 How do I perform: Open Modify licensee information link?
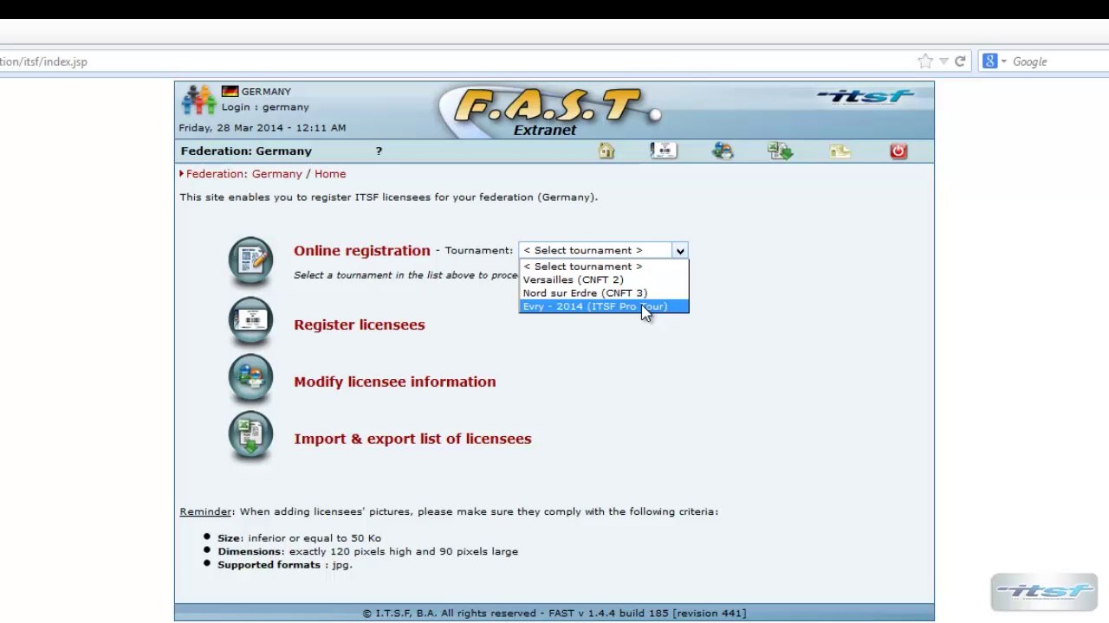(x=394, y=382)
